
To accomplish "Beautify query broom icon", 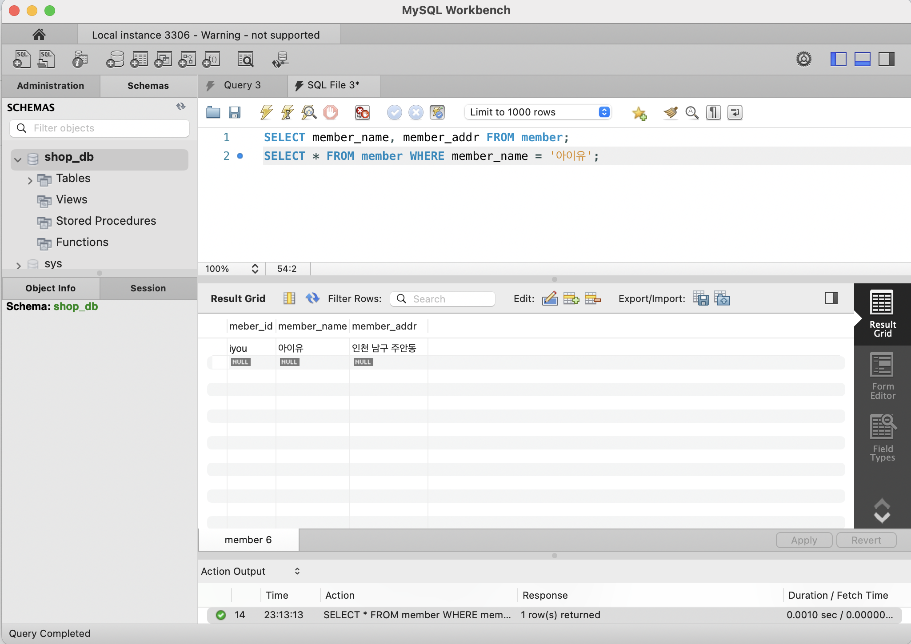I will tap(671, 112).
